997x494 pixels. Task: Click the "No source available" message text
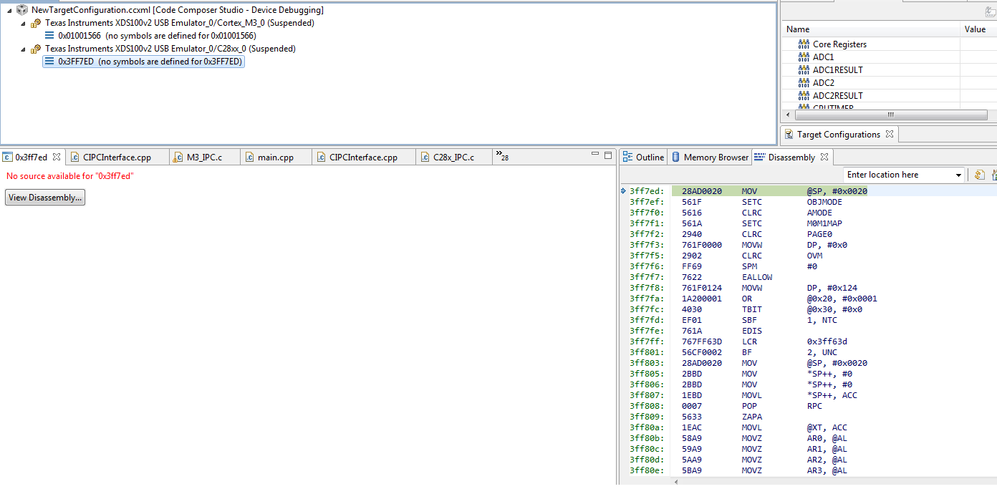click(70, 176)
